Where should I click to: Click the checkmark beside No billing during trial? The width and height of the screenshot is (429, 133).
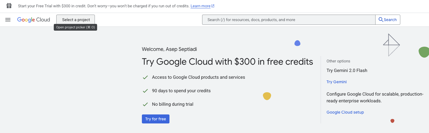tap(145, 104)
